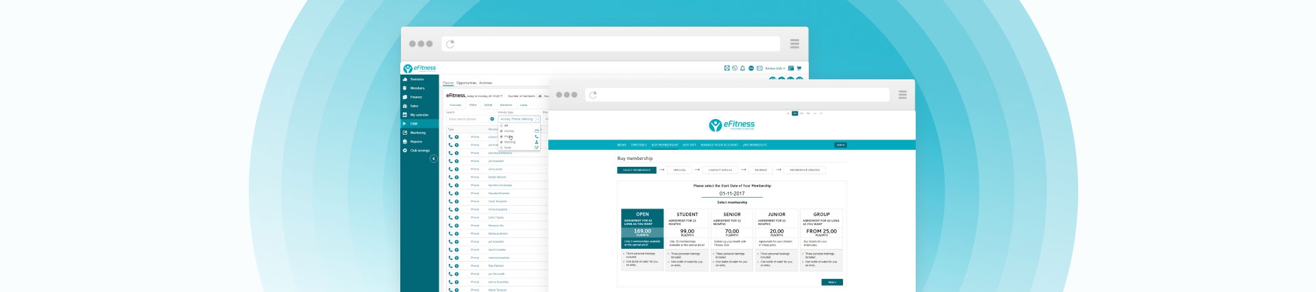Viewport: 1316px width, 292px height.
Task: Open the Leads sub-tab
Action: 524,105
